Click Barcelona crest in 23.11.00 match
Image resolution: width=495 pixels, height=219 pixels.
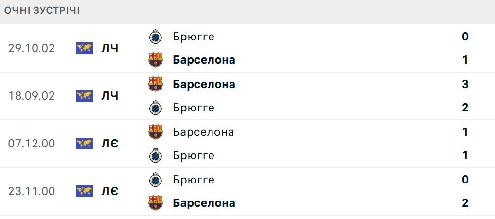click(x=156, y=203)
